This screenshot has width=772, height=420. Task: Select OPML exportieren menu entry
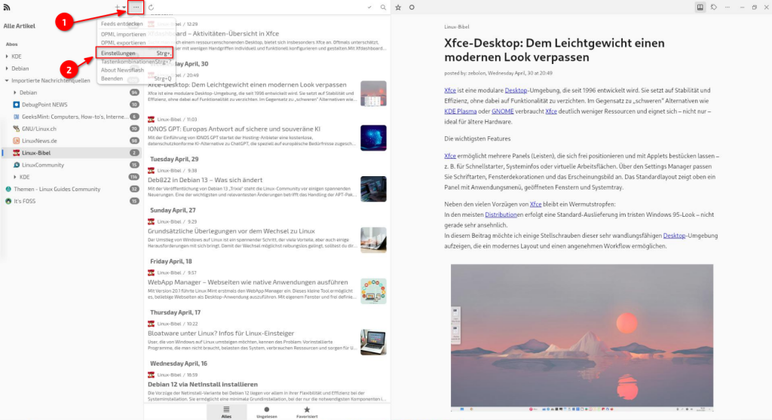click(123, 43)
